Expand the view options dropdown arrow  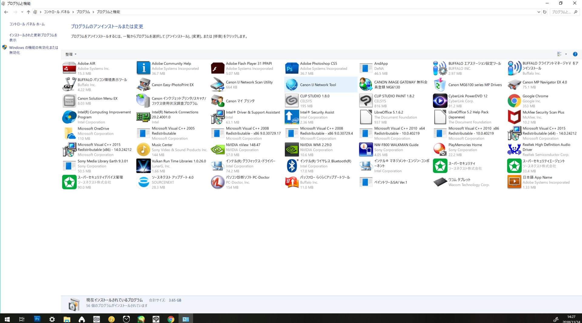coord(566,54)
